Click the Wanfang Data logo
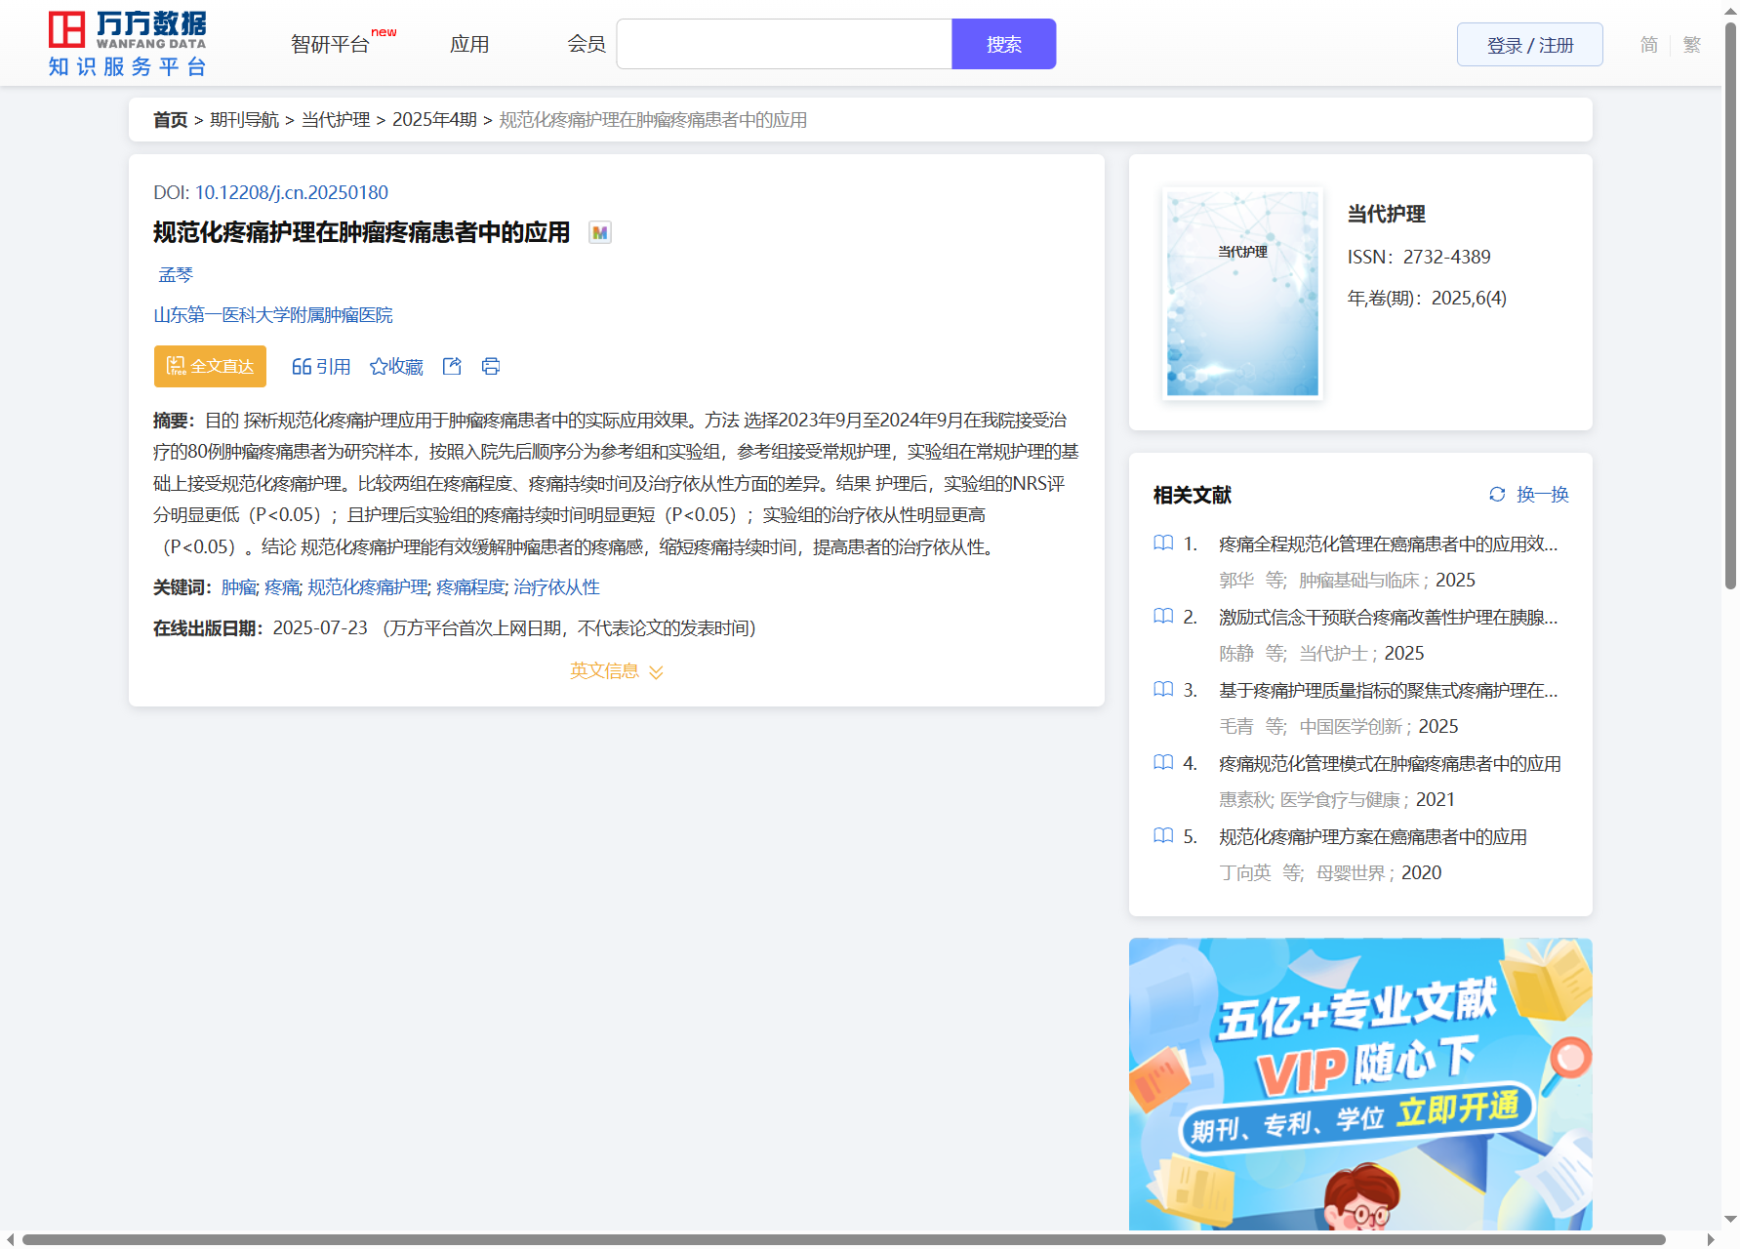 [x=128, y=44]
